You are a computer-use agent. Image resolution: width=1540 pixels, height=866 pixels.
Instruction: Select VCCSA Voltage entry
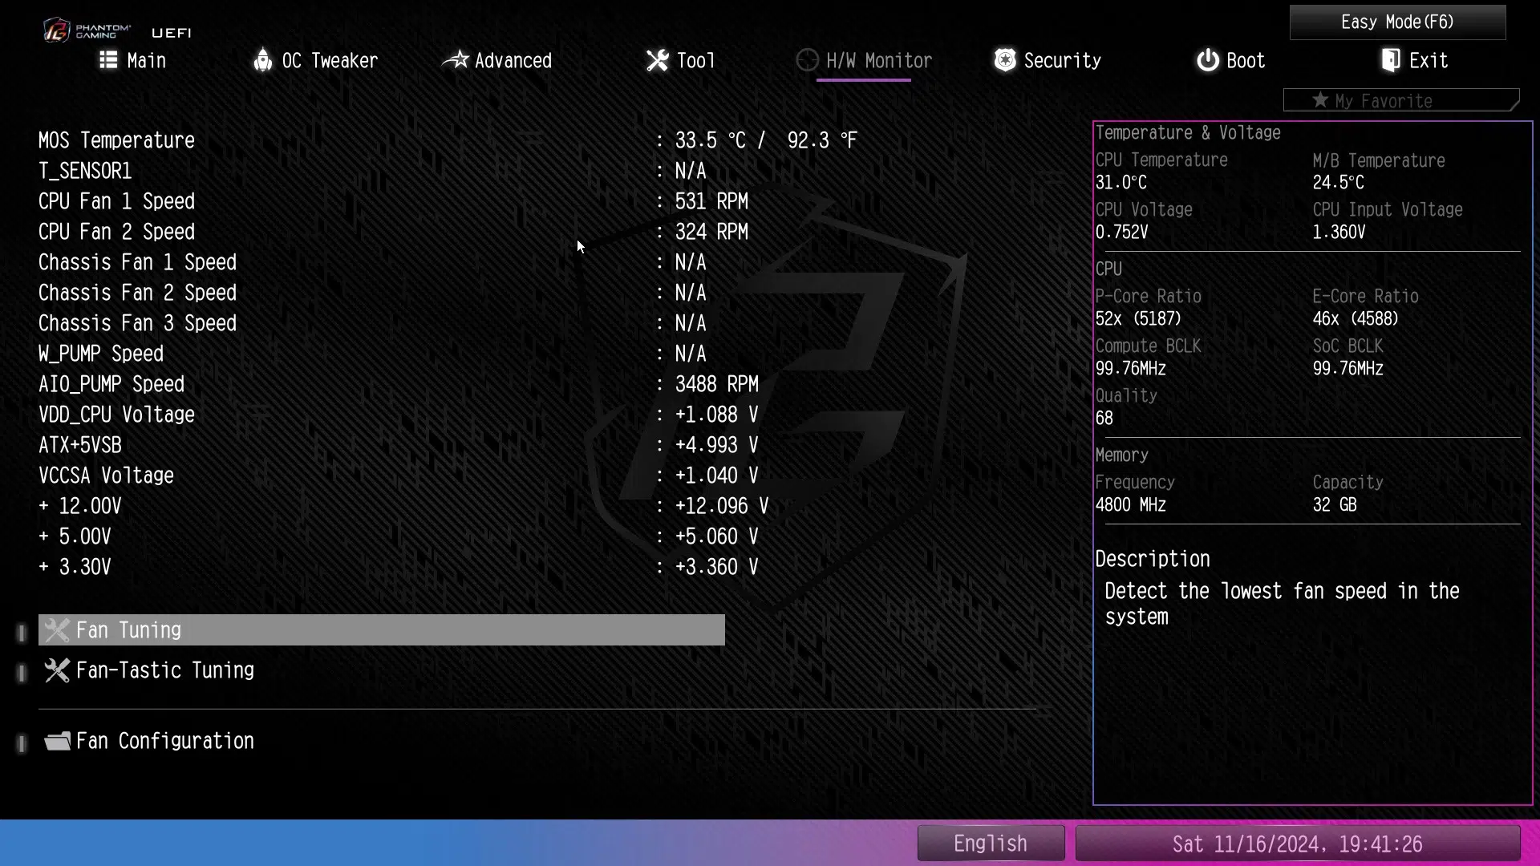pos(399,475)
